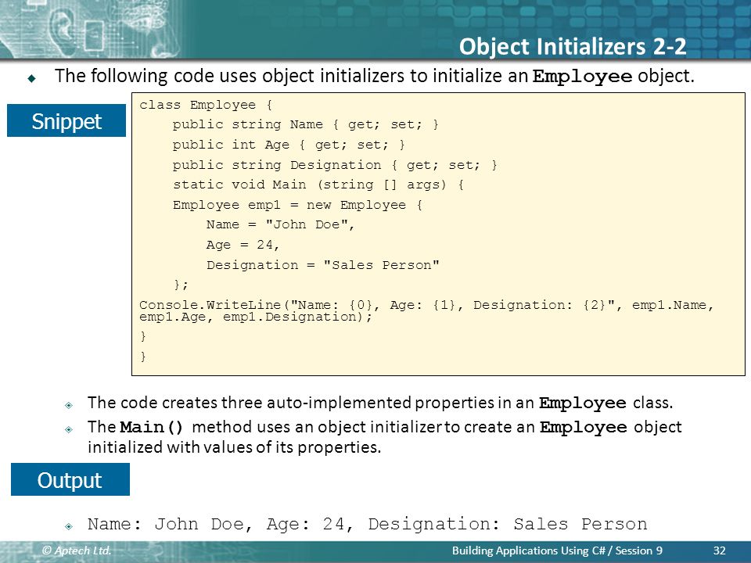The image size is (751, 563).
Task: Click the bullet marker beside the output line
Action: click(x=69, y=526)
